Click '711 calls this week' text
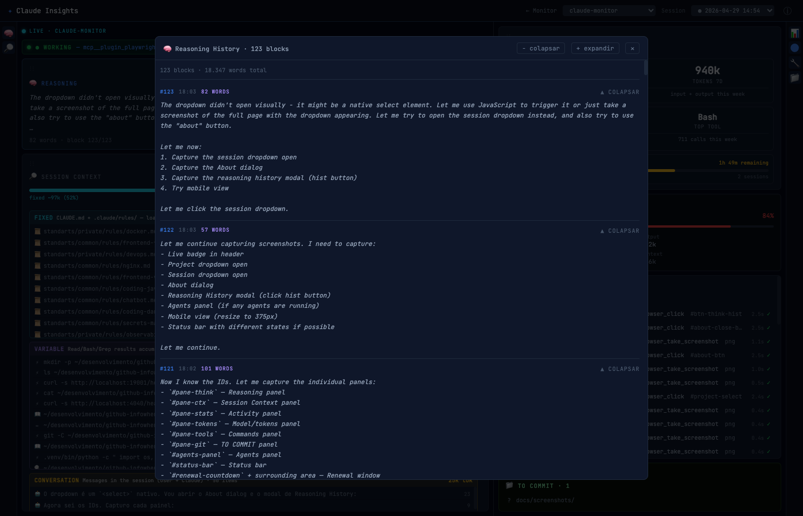803x516 pixels. pyautogui.click(x=707, y=139)
